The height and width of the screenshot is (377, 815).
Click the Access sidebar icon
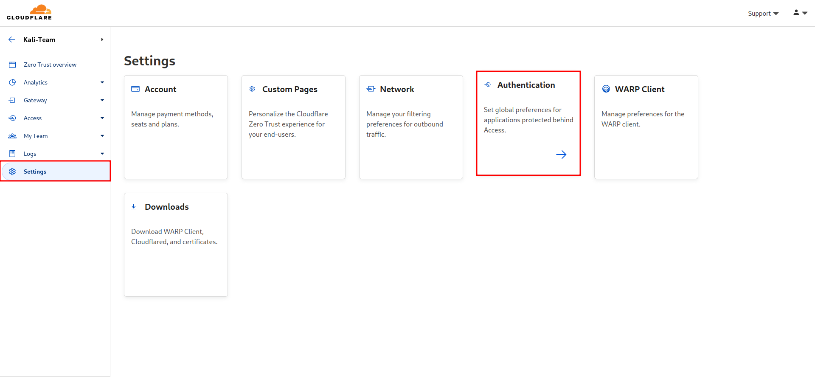[x=12, y=118]
